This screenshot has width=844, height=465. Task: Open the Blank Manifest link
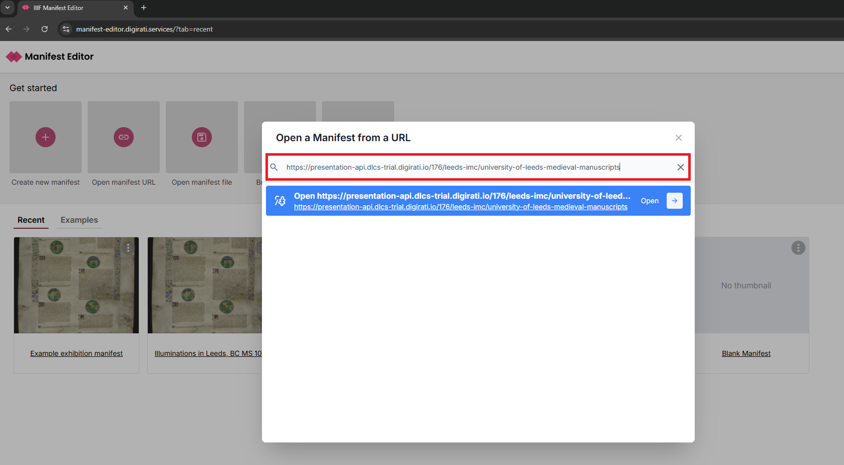tap(746, 353)
